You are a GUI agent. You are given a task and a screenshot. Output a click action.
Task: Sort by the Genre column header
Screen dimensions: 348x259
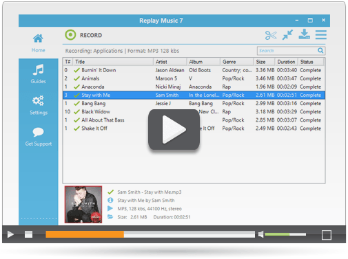(x=237, y=62)
